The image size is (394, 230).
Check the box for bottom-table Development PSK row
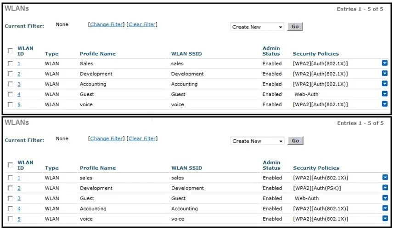(x=10, y=188)
